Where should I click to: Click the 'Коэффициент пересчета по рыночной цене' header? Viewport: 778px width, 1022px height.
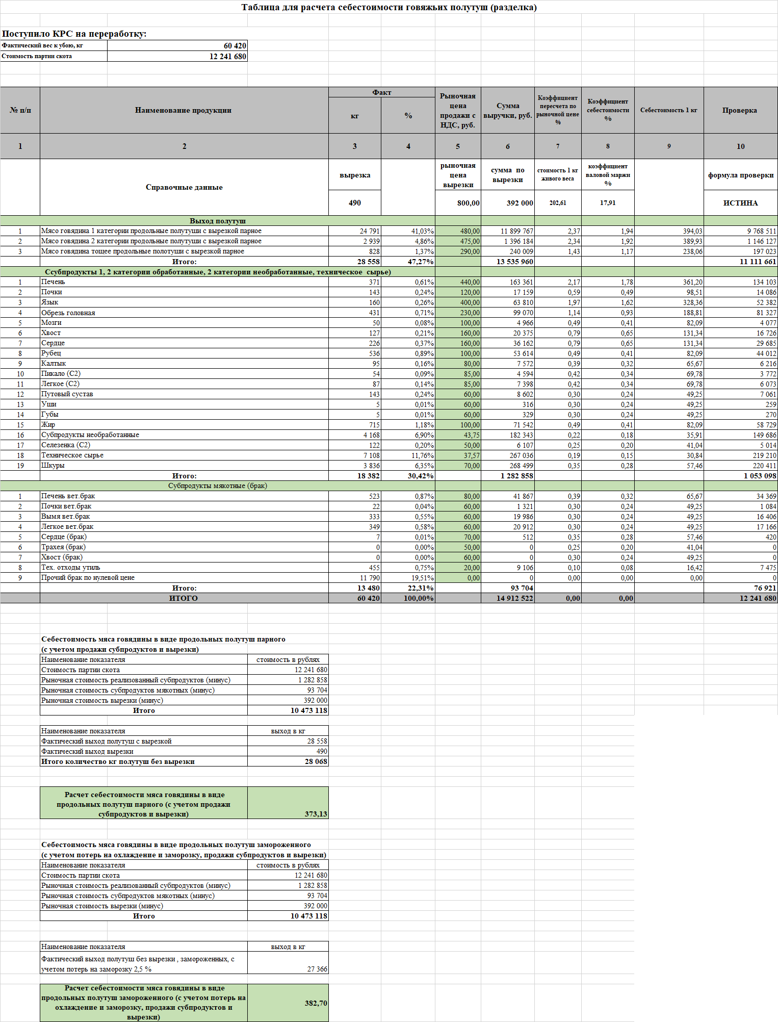point(558,110)
